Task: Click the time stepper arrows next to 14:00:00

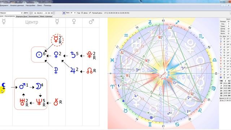Action: [54, 13]
